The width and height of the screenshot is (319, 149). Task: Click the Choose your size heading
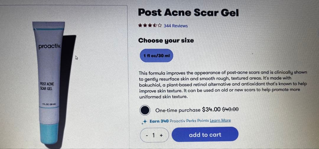point(166,41)
